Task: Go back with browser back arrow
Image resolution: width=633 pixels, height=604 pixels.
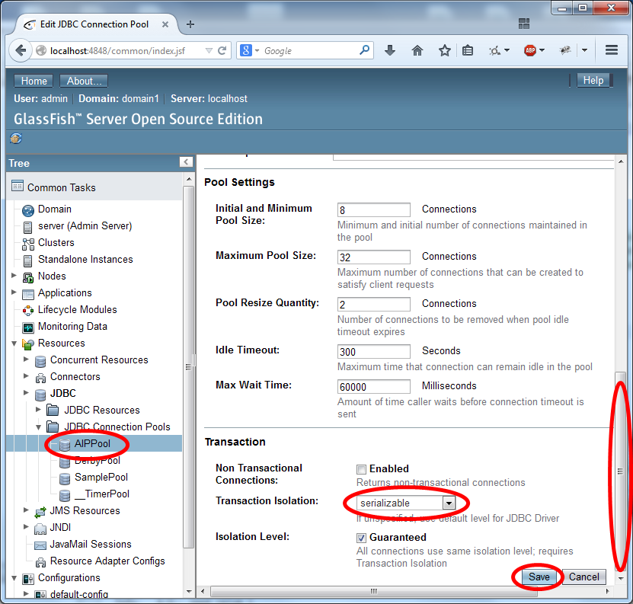Action: [20, 50]
